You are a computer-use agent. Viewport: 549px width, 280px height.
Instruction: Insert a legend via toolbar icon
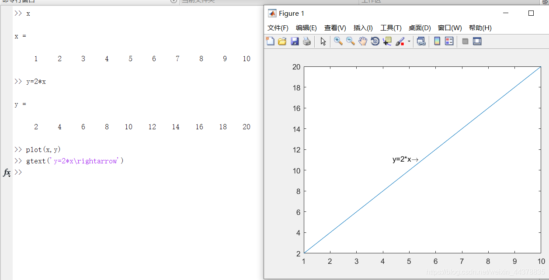[x=449, y=41]
